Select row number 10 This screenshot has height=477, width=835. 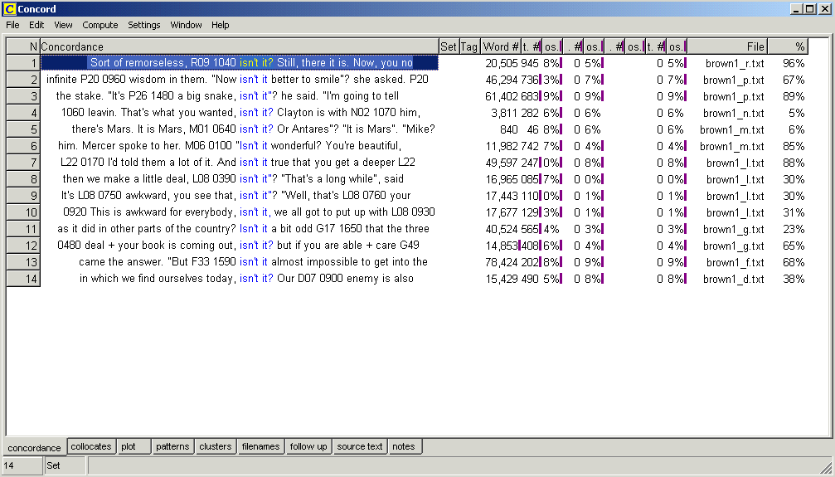click(23, 212)
